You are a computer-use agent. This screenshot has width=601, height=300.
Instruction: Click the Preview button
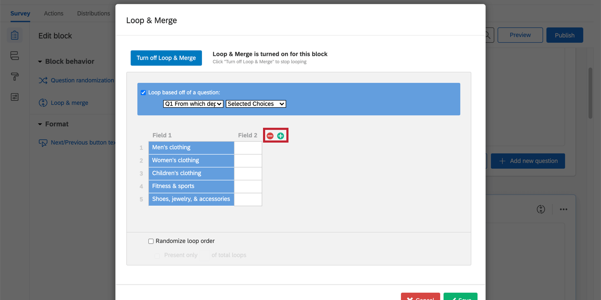coord(520,35)
